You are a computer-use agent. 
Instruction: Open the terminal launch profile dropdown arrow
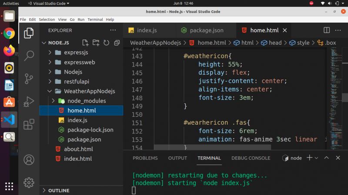pyautogui.click(x=317, y=158)
